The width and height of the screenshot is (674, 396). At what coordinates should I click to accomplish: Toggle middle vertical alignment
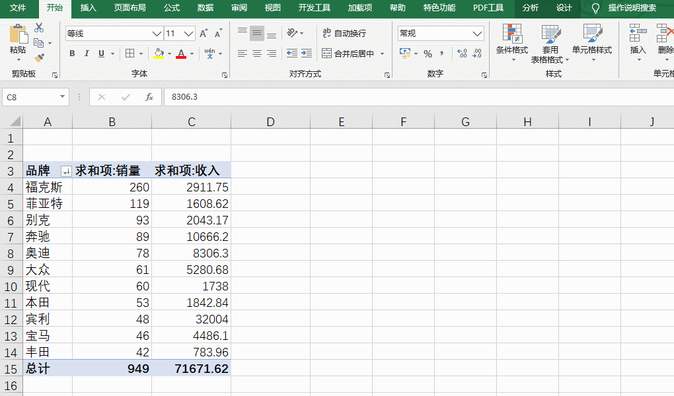click(x=257, y=33)
